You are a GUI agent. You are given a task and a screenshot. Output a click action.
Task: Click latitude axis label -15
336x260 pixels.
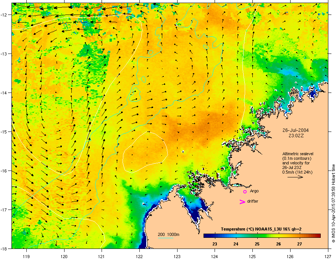pyautogui.click(x=4, y=132)
